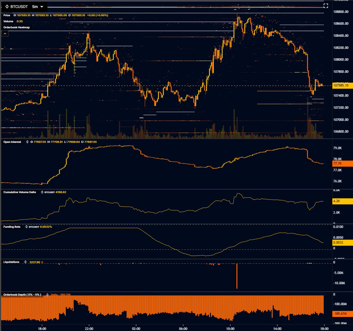The height and width of the screenshot is (331, 353).
Task: Select the Funding Rate panel title
Action: click(x=11, y=227)
